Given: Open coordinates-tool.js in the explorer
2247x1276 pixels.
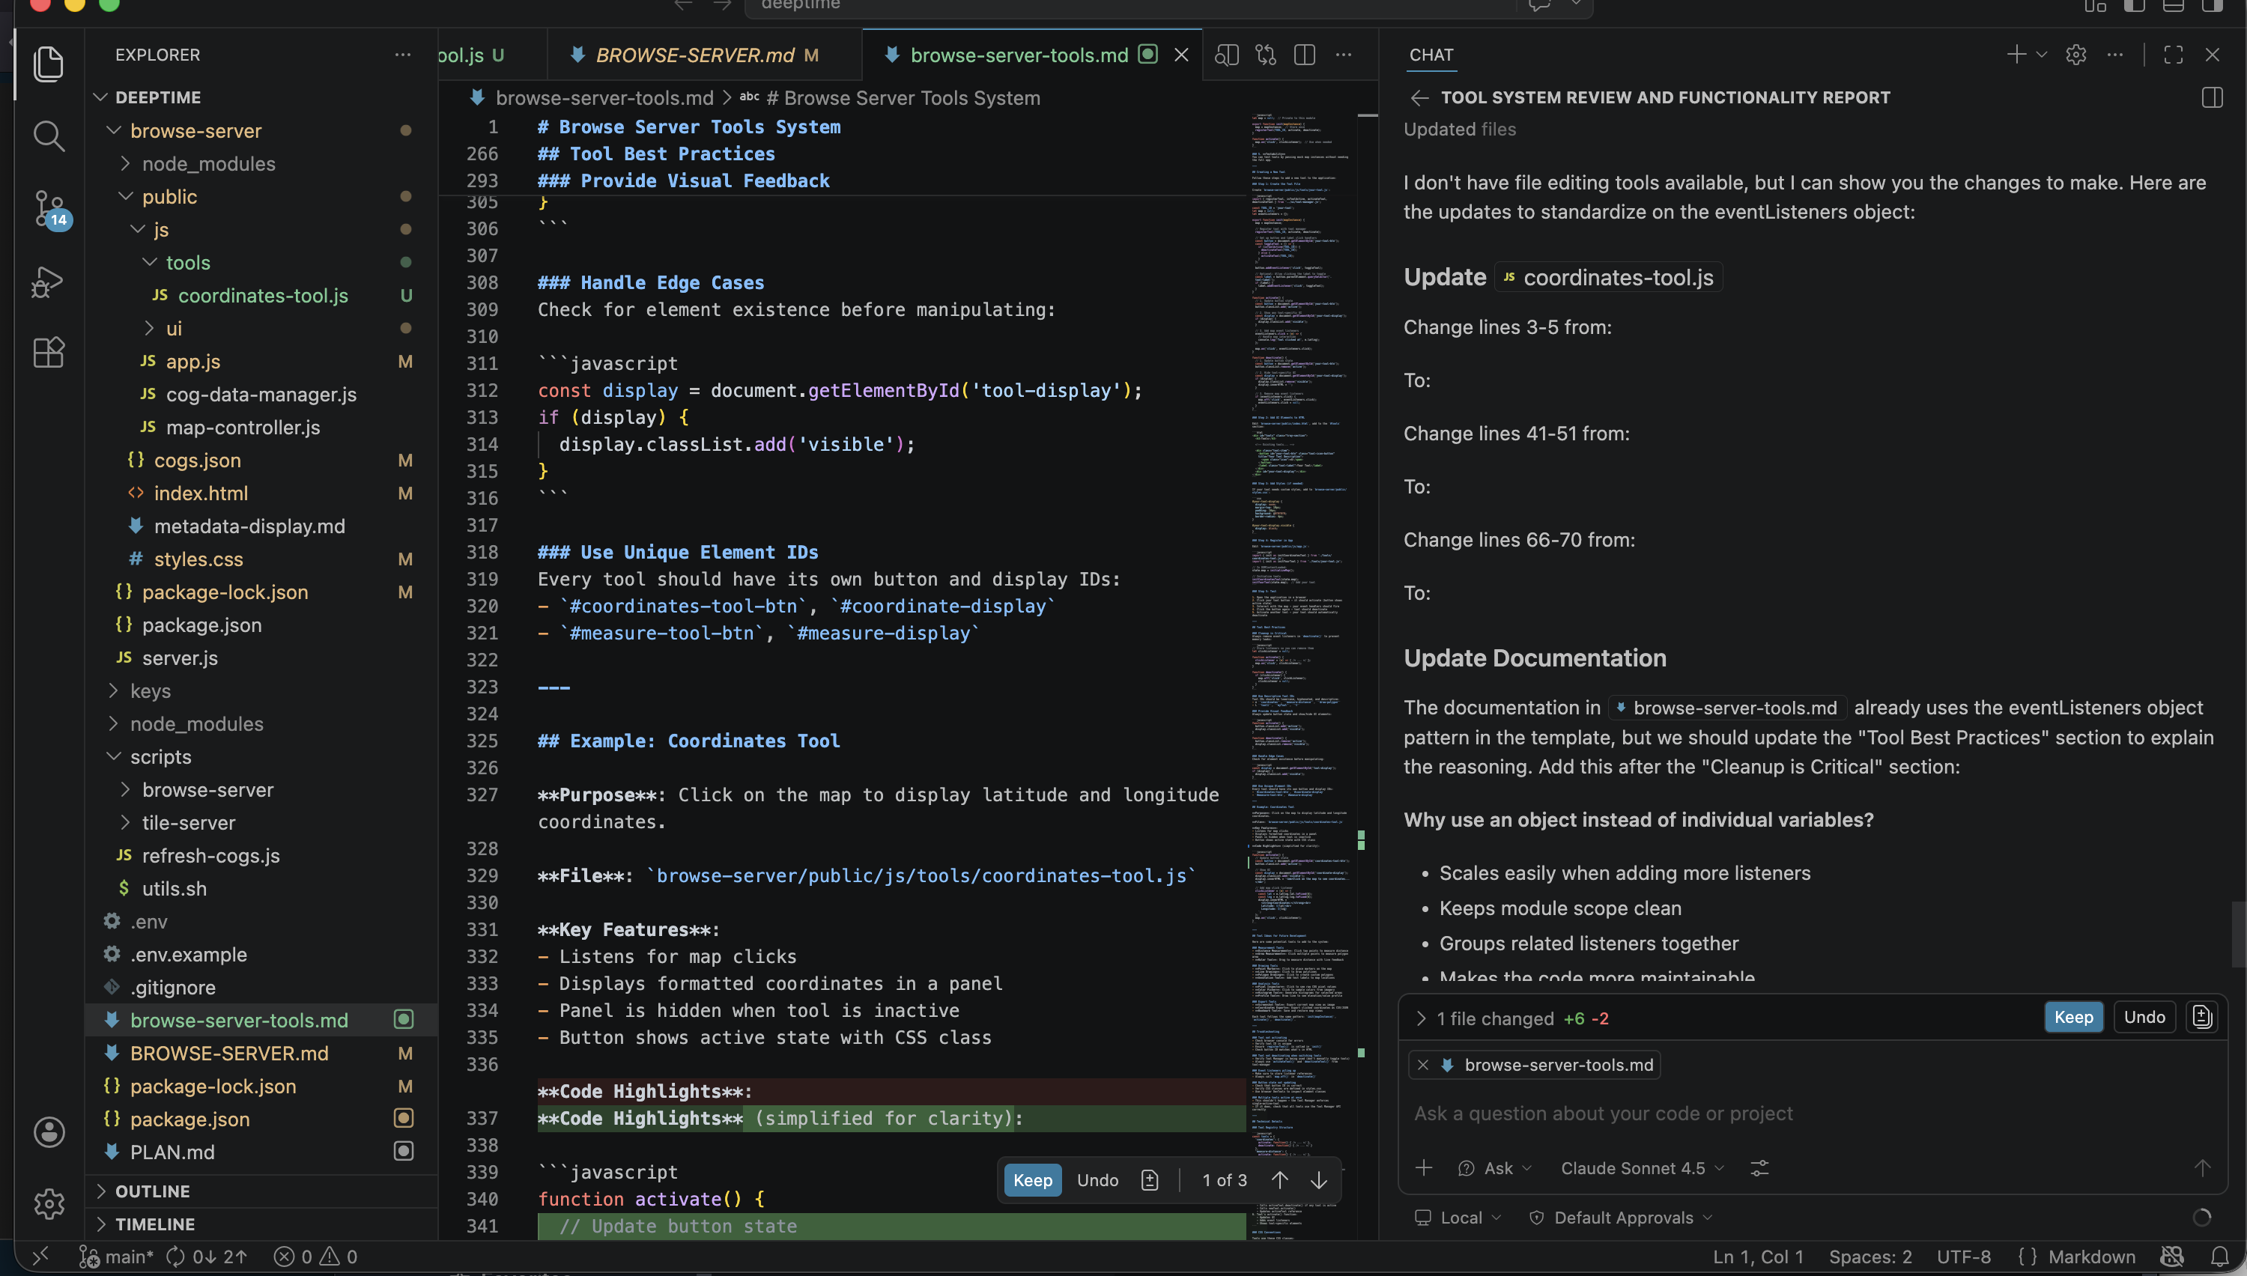Looking at the screenshot, I should (x=263, y=295).
